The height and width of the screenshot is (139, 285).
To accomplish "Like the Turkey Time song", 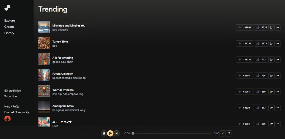I will 261,43.
